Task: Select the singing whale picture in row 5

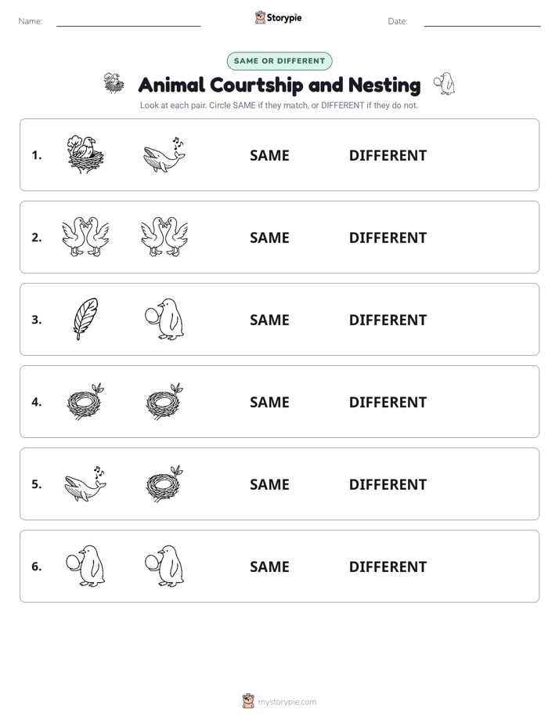Action: tap(85, 483)
